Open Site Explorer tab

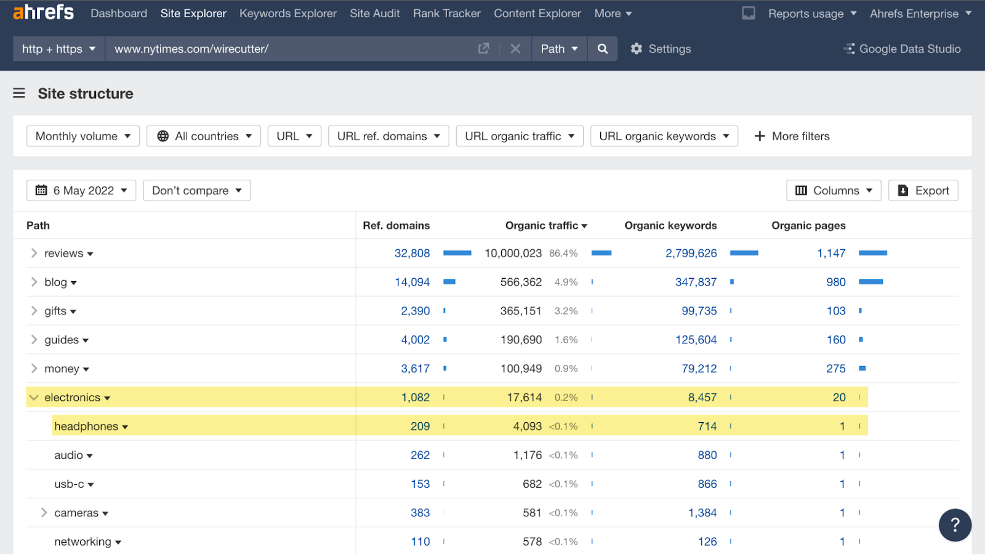(x=193, y=13)
